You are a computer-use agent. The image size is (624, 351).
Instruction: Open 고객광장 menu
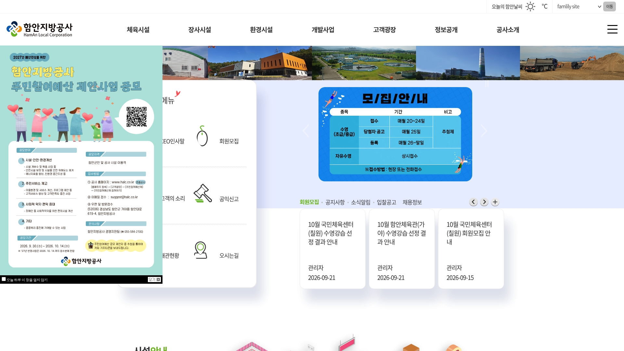pos(384,30)
